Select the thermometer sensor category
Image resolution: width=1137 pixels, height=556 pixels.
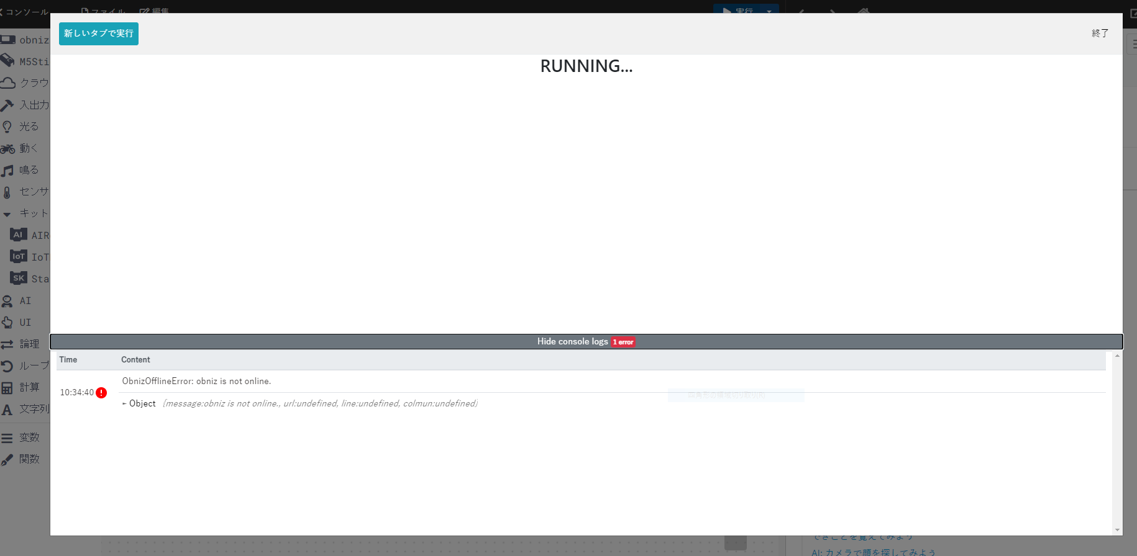pos(8,192)
